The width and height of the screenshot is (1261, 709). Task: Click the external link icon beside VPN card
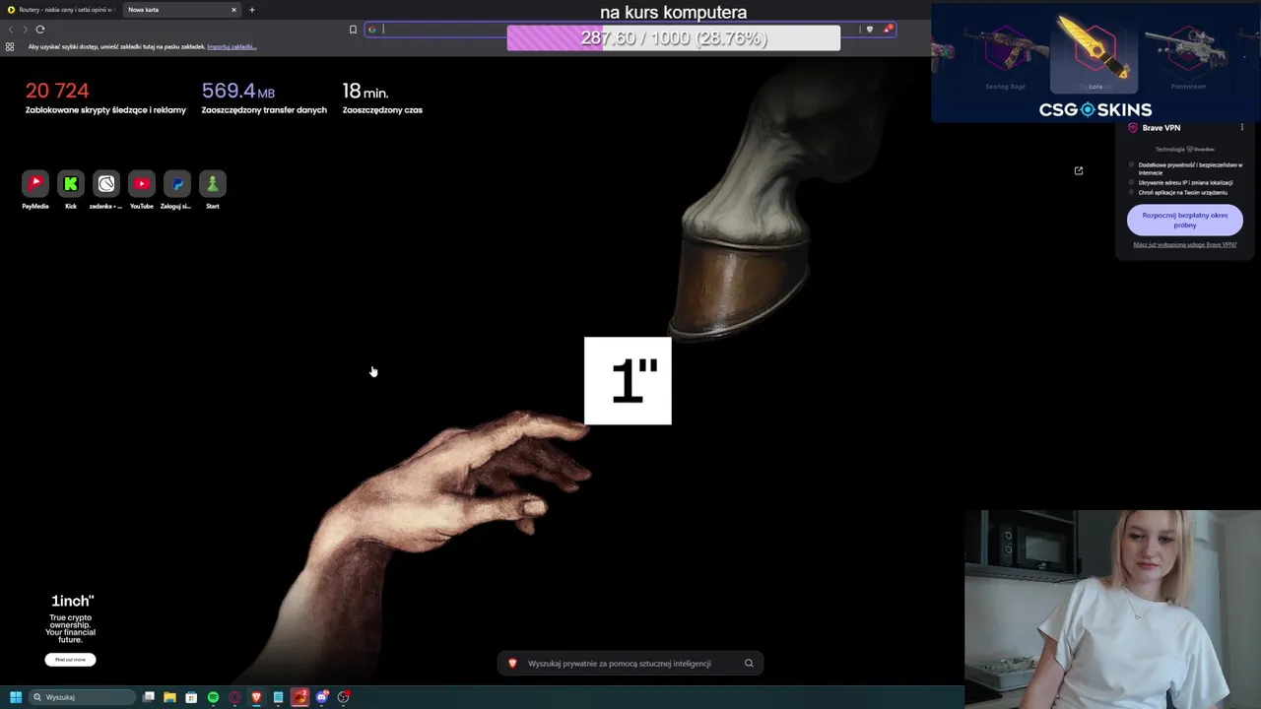(x=1079, y=170)
